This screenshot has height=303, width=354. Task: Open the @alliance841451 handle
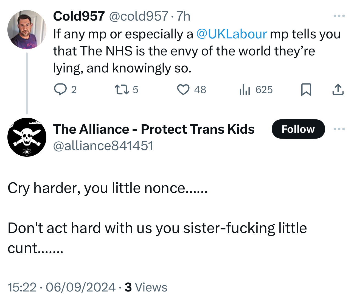[x=103, y=145]
